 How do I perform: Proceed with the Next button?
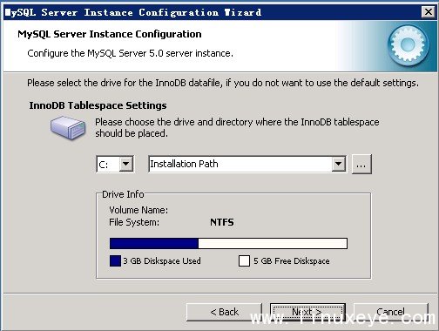pyautogui.click(x=307, y=312)
